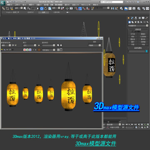The height and width of the screenshot is (150, 150).
Task: Click the 管状体 (Tube) primitive button
Action: tap(143, 39)
